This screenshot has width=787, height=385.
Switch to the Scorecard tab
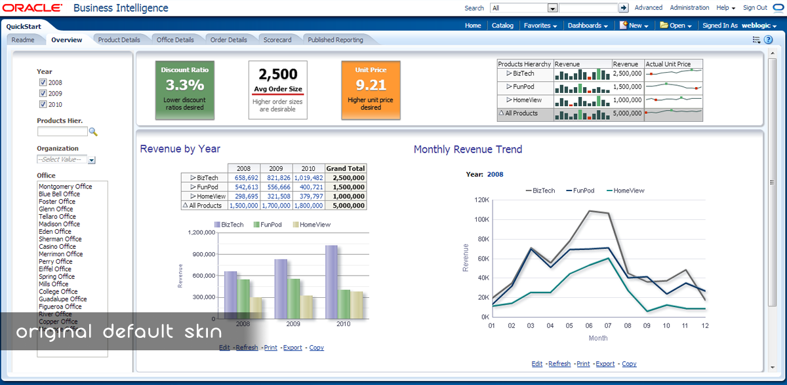tap(277, 40)
